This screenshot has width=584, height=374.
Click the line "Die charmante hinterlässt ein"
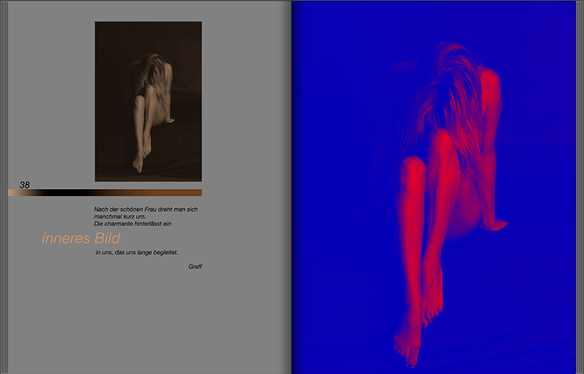[133, 224]
